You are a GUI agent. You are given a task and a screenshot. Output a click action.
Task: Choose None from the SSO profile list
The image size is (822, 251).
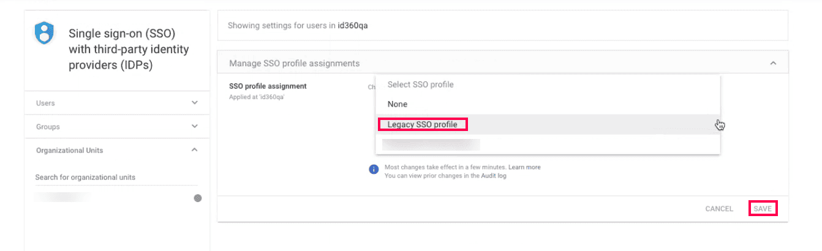(x=398, y=104)
